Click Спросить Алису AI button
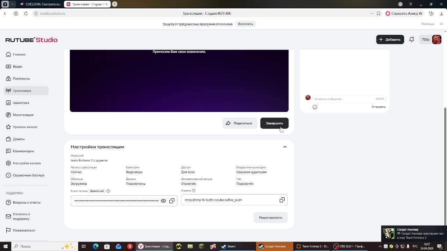 [404, 13]
